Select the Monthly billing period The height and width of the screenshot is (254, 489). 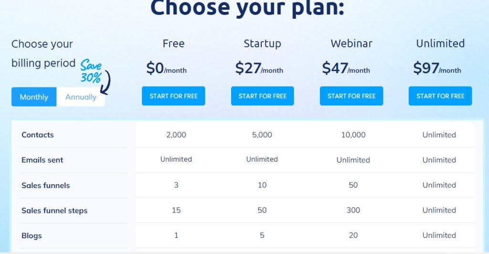[34, 97]
